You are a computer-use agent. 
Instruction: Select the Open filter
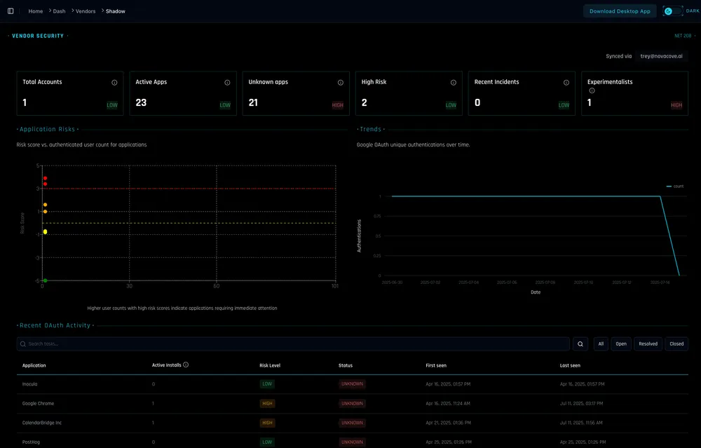621,344
